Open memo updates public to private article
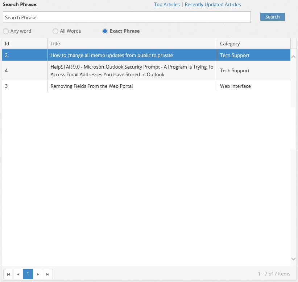298x282 pixels. tap(112, 56)
